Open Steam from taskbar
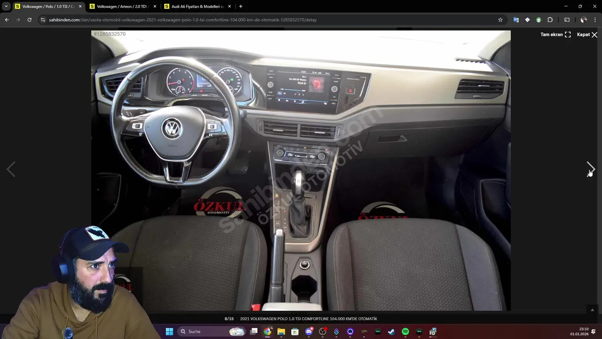The width and height of the screenshot is (602, 339). pos(391,331)
